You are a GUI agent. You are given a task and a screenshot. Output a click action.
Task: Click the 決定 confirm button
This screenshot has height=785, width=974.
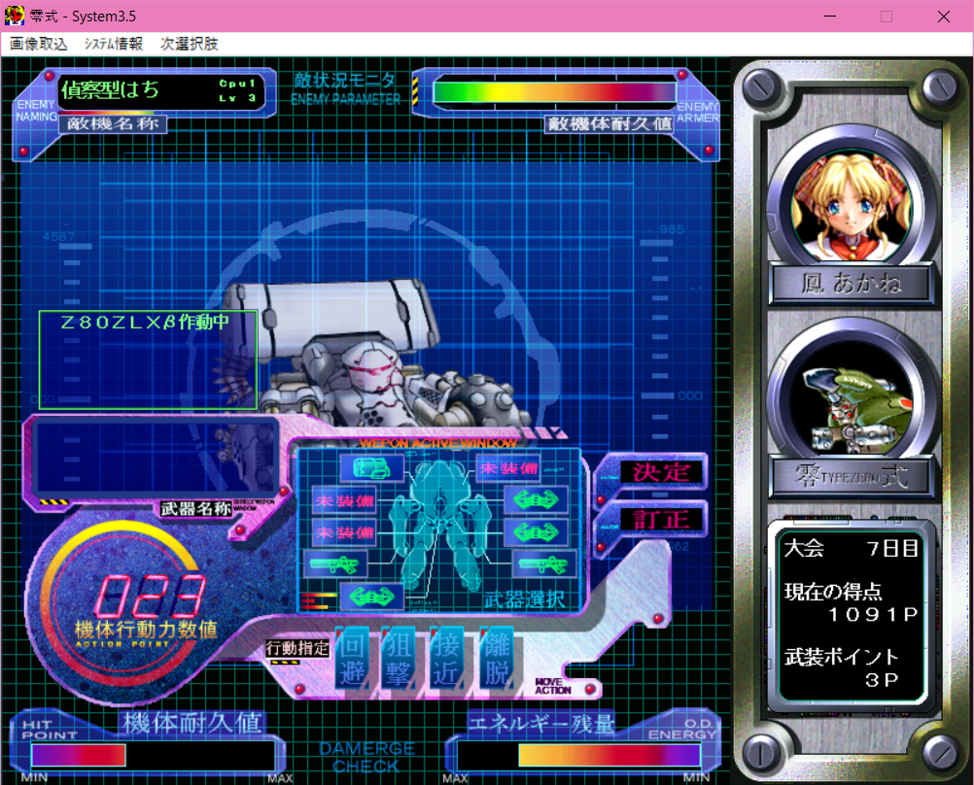(660, 472)
